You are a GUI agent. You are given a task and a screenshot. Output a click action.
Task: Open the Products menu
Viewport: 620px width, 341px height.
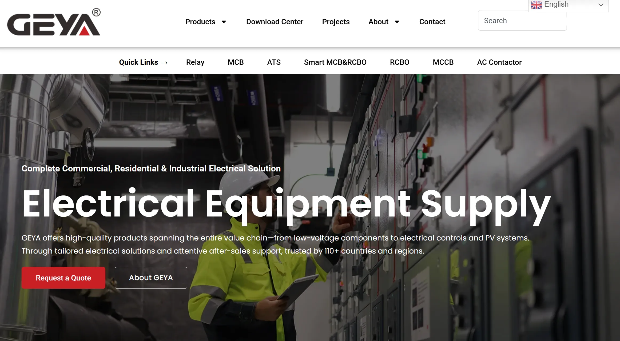[200, 22]
